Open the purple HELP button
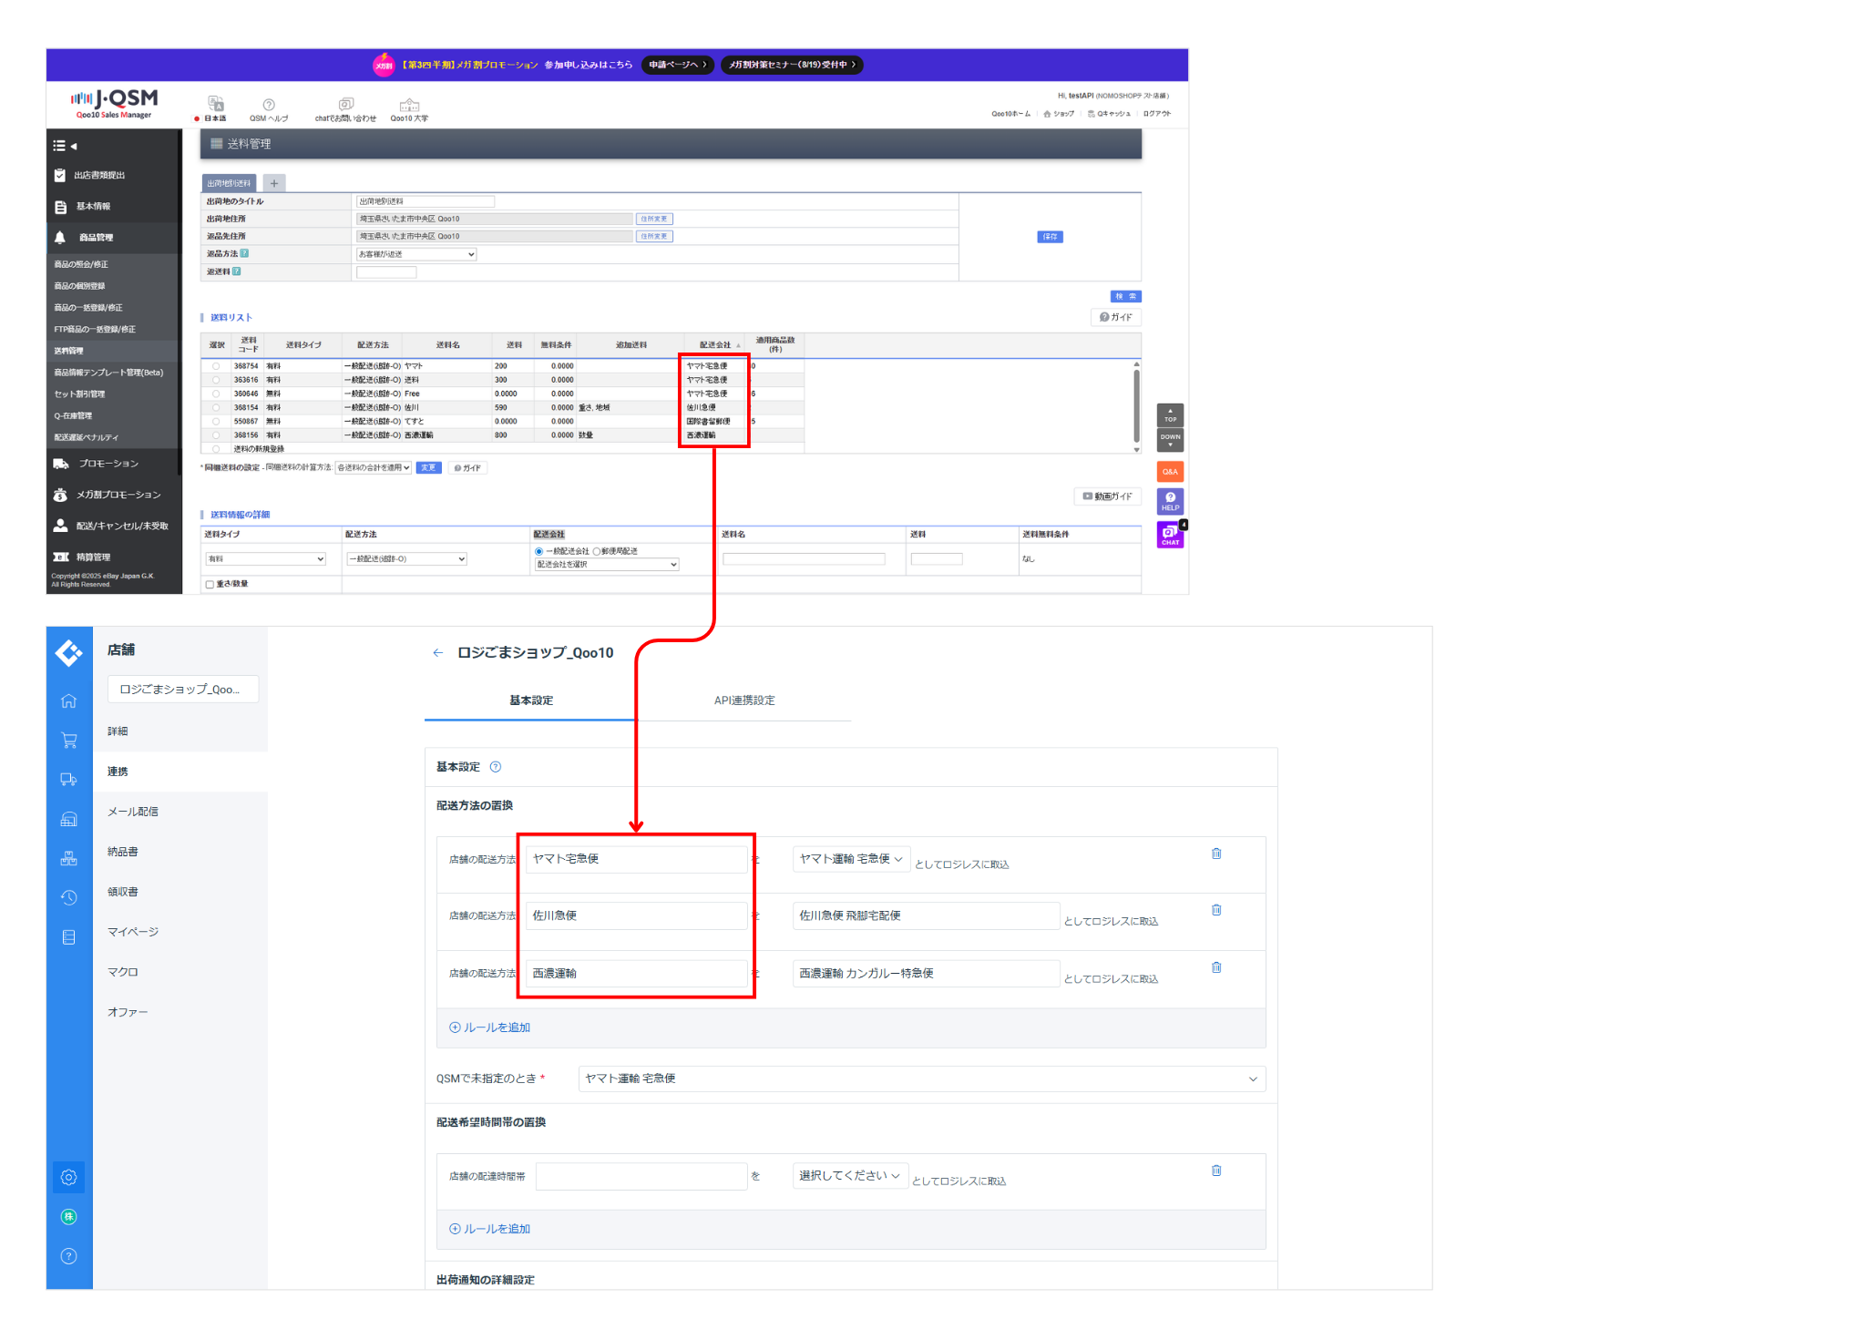Image resolution: width=1866 pixels, height=1319 pixels. click(1170, 502)
